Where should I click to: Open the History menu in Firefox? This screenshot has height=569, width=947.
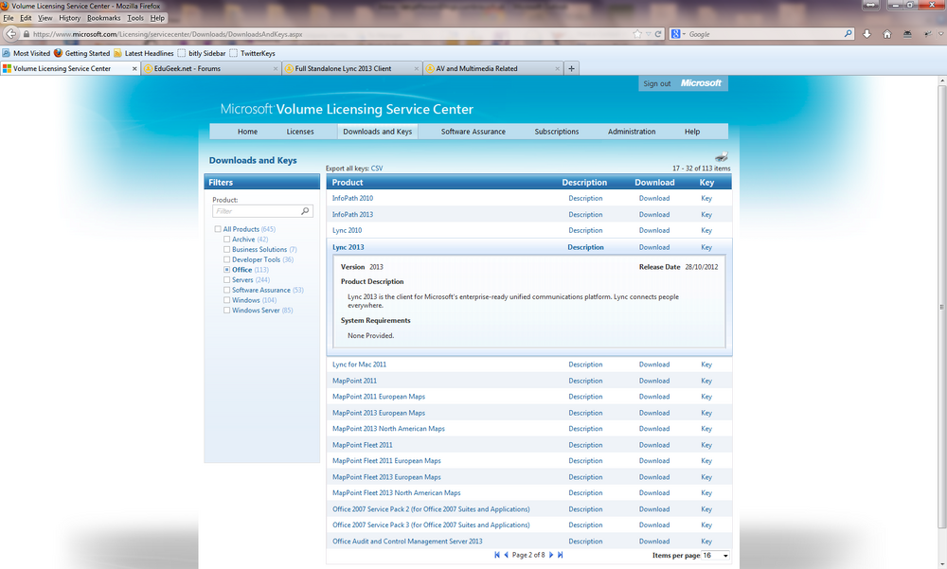click(x=69, y=18)
